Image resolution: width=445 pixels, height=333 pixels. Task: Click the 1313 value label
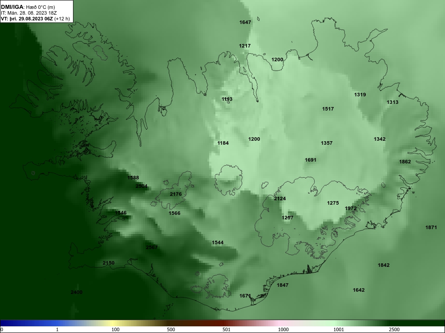[x=392, y=102]
